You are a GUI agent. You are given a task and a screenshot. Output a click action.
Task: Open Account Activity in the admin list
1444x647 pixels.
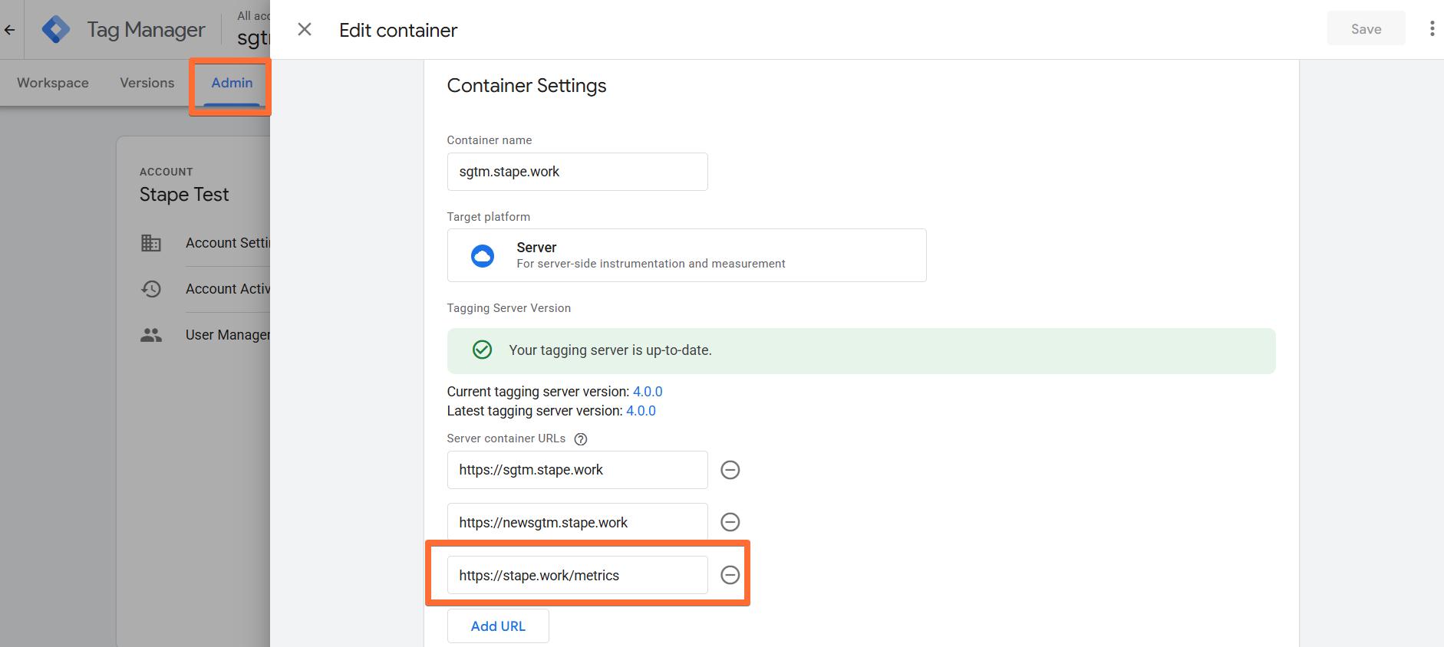[227, 289]
